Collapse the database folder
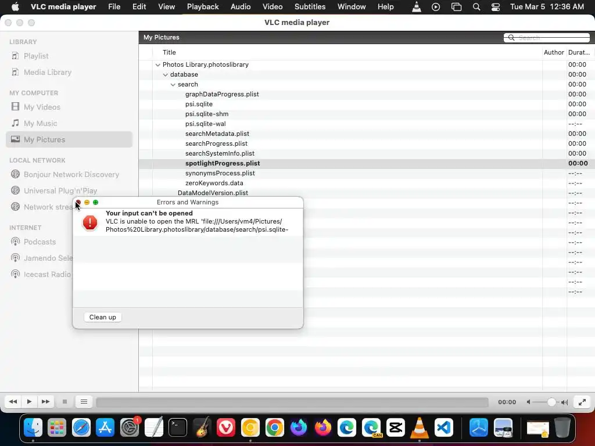Viewport: 595px width, 446px height. [x=166, y=75]
